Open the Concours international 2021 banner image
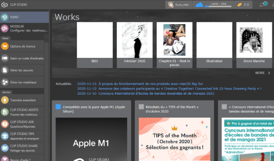This screenshot has width=274, height=161. [248, 139]
